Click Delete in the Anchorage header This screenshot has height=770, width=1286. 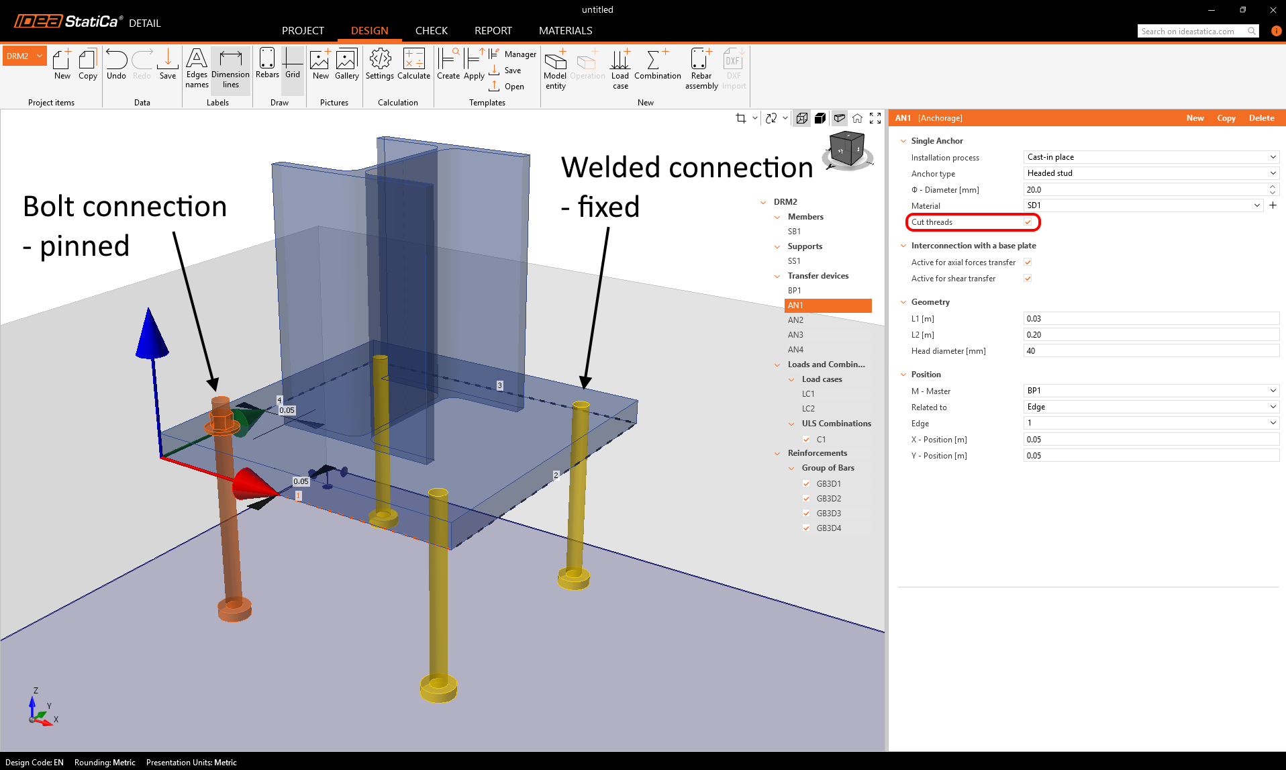1261,118
